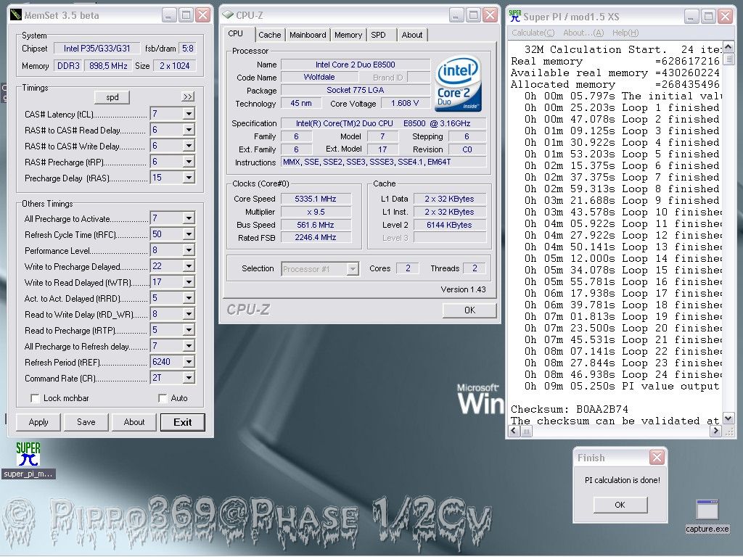The image size is (743, 557).
Task: Click the Core Speed 5335.1 MHz field
Action: click(316, 199)
